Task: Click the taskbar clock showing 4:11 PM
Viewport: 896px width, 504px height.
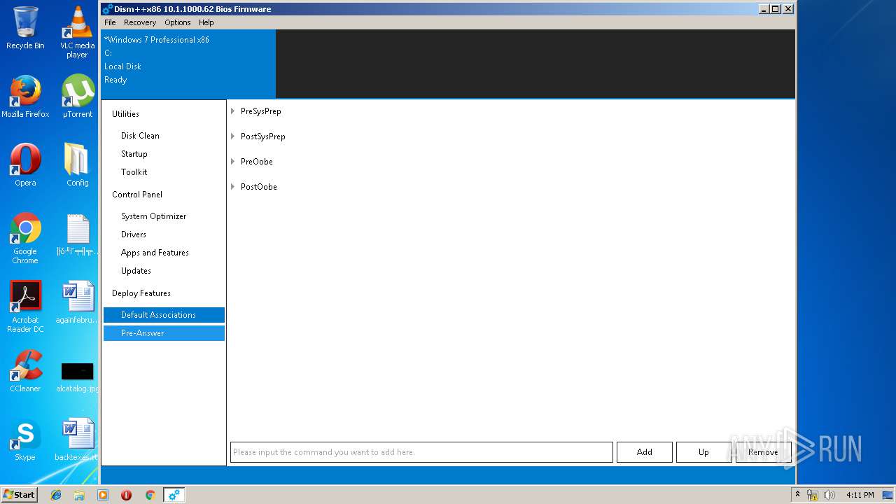Action: pos(860,495)
